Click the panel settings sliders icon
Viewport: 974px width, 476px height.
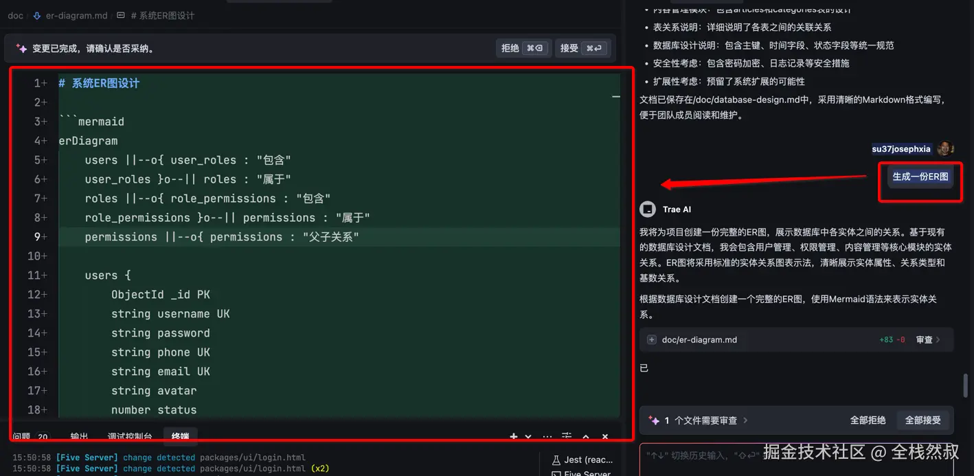567,437
